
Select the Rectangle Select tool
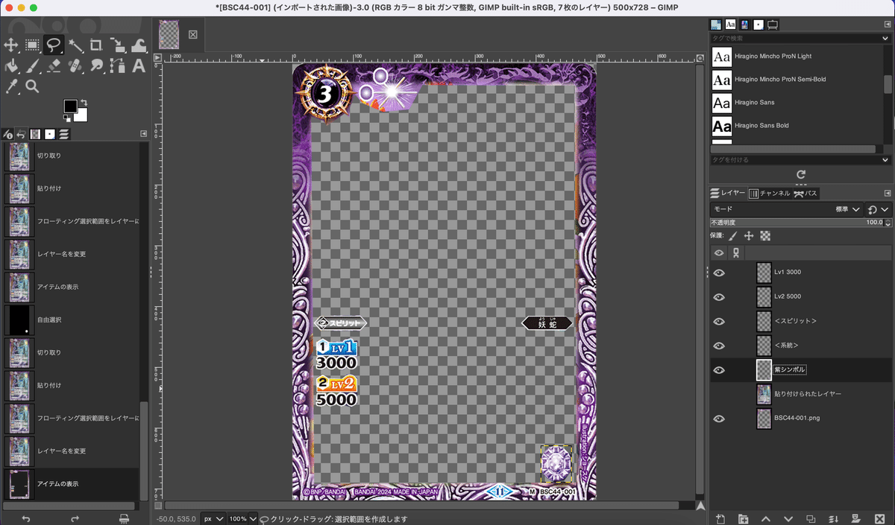(x=32, y=45)
